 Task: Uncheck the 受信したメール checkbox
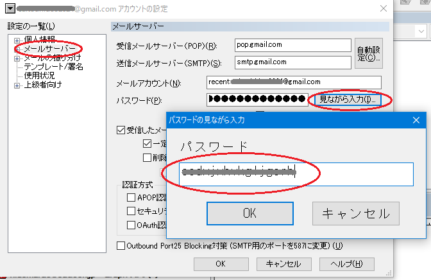point(121,130)
